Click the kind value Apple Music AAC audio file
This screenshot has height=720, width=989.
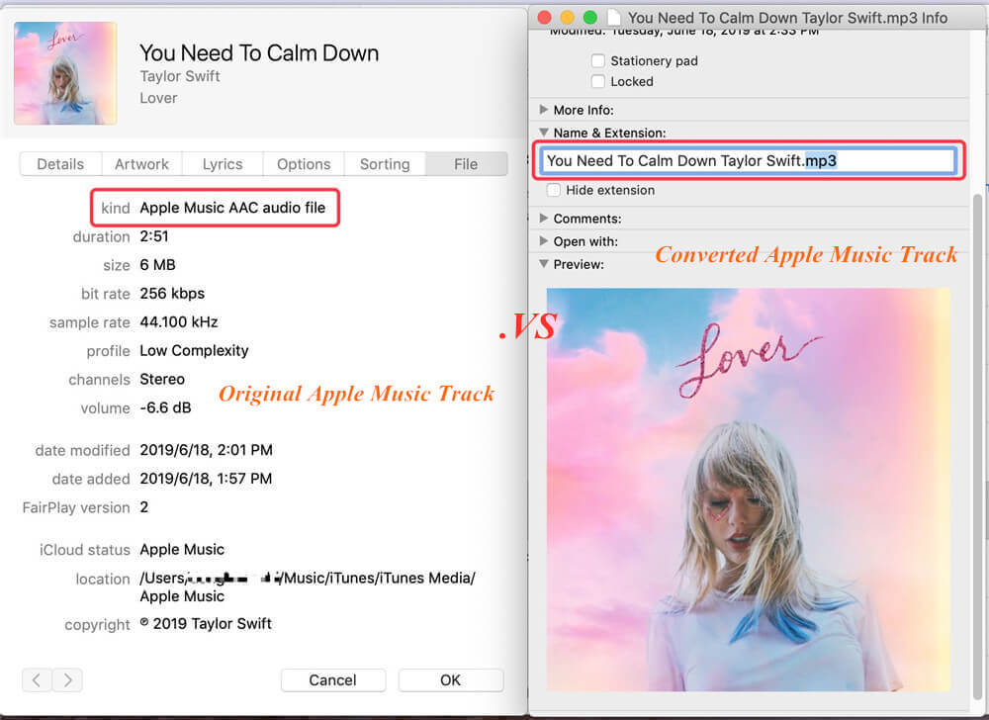coord(232,208)
